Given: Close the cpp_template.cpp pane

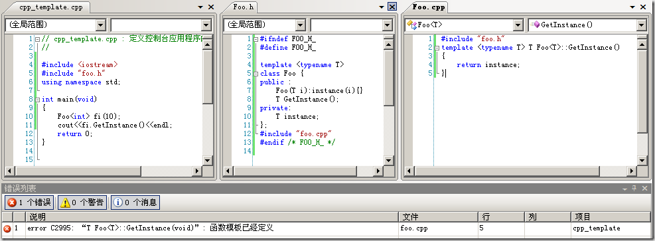Looking at the screenshot, I should click(x=210, y=7).
